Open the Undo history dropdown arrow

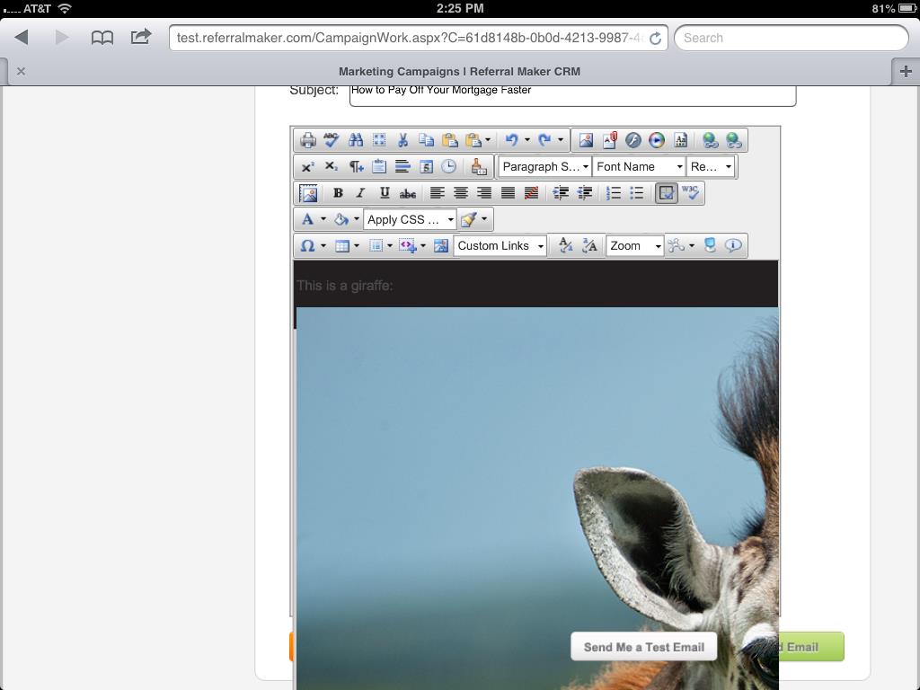526,140
